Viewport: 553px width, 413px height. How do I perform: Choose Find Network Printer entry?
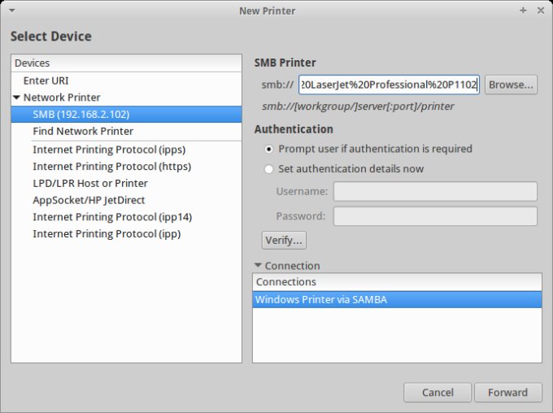(83, 131)
